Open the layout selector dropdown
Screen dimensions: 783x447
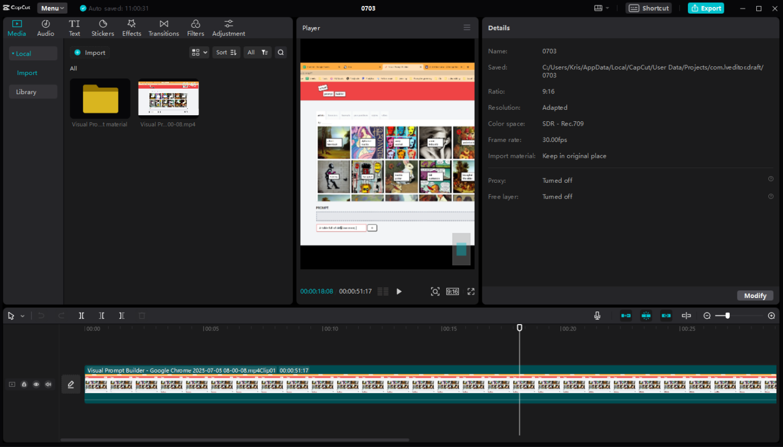601,8
